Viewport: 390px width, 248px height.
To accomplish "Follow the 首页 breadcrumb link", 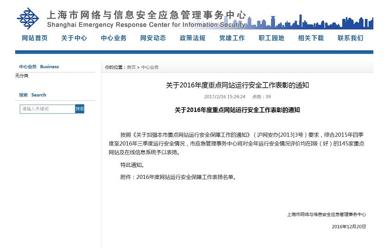I will click(x=131, y=67).
